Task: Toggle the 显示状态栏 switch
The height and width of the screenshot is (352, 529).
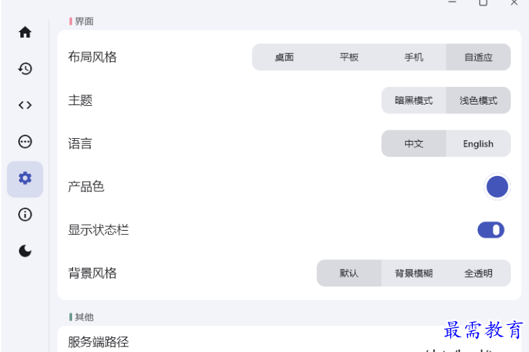Action: pos(490,230)
